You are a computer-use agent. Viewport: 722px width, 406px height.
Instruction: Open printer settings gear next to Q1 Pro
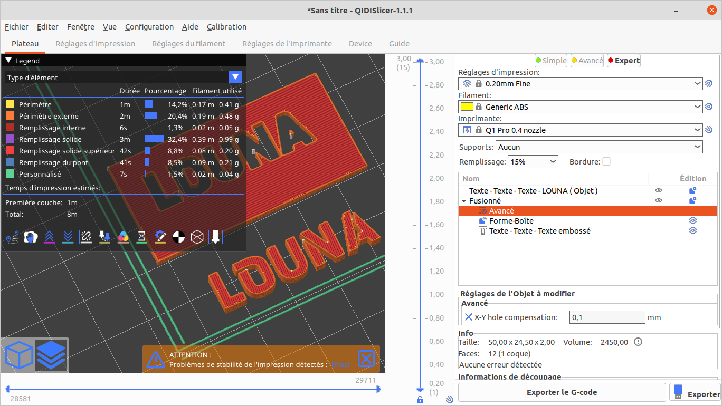point(709,130)
